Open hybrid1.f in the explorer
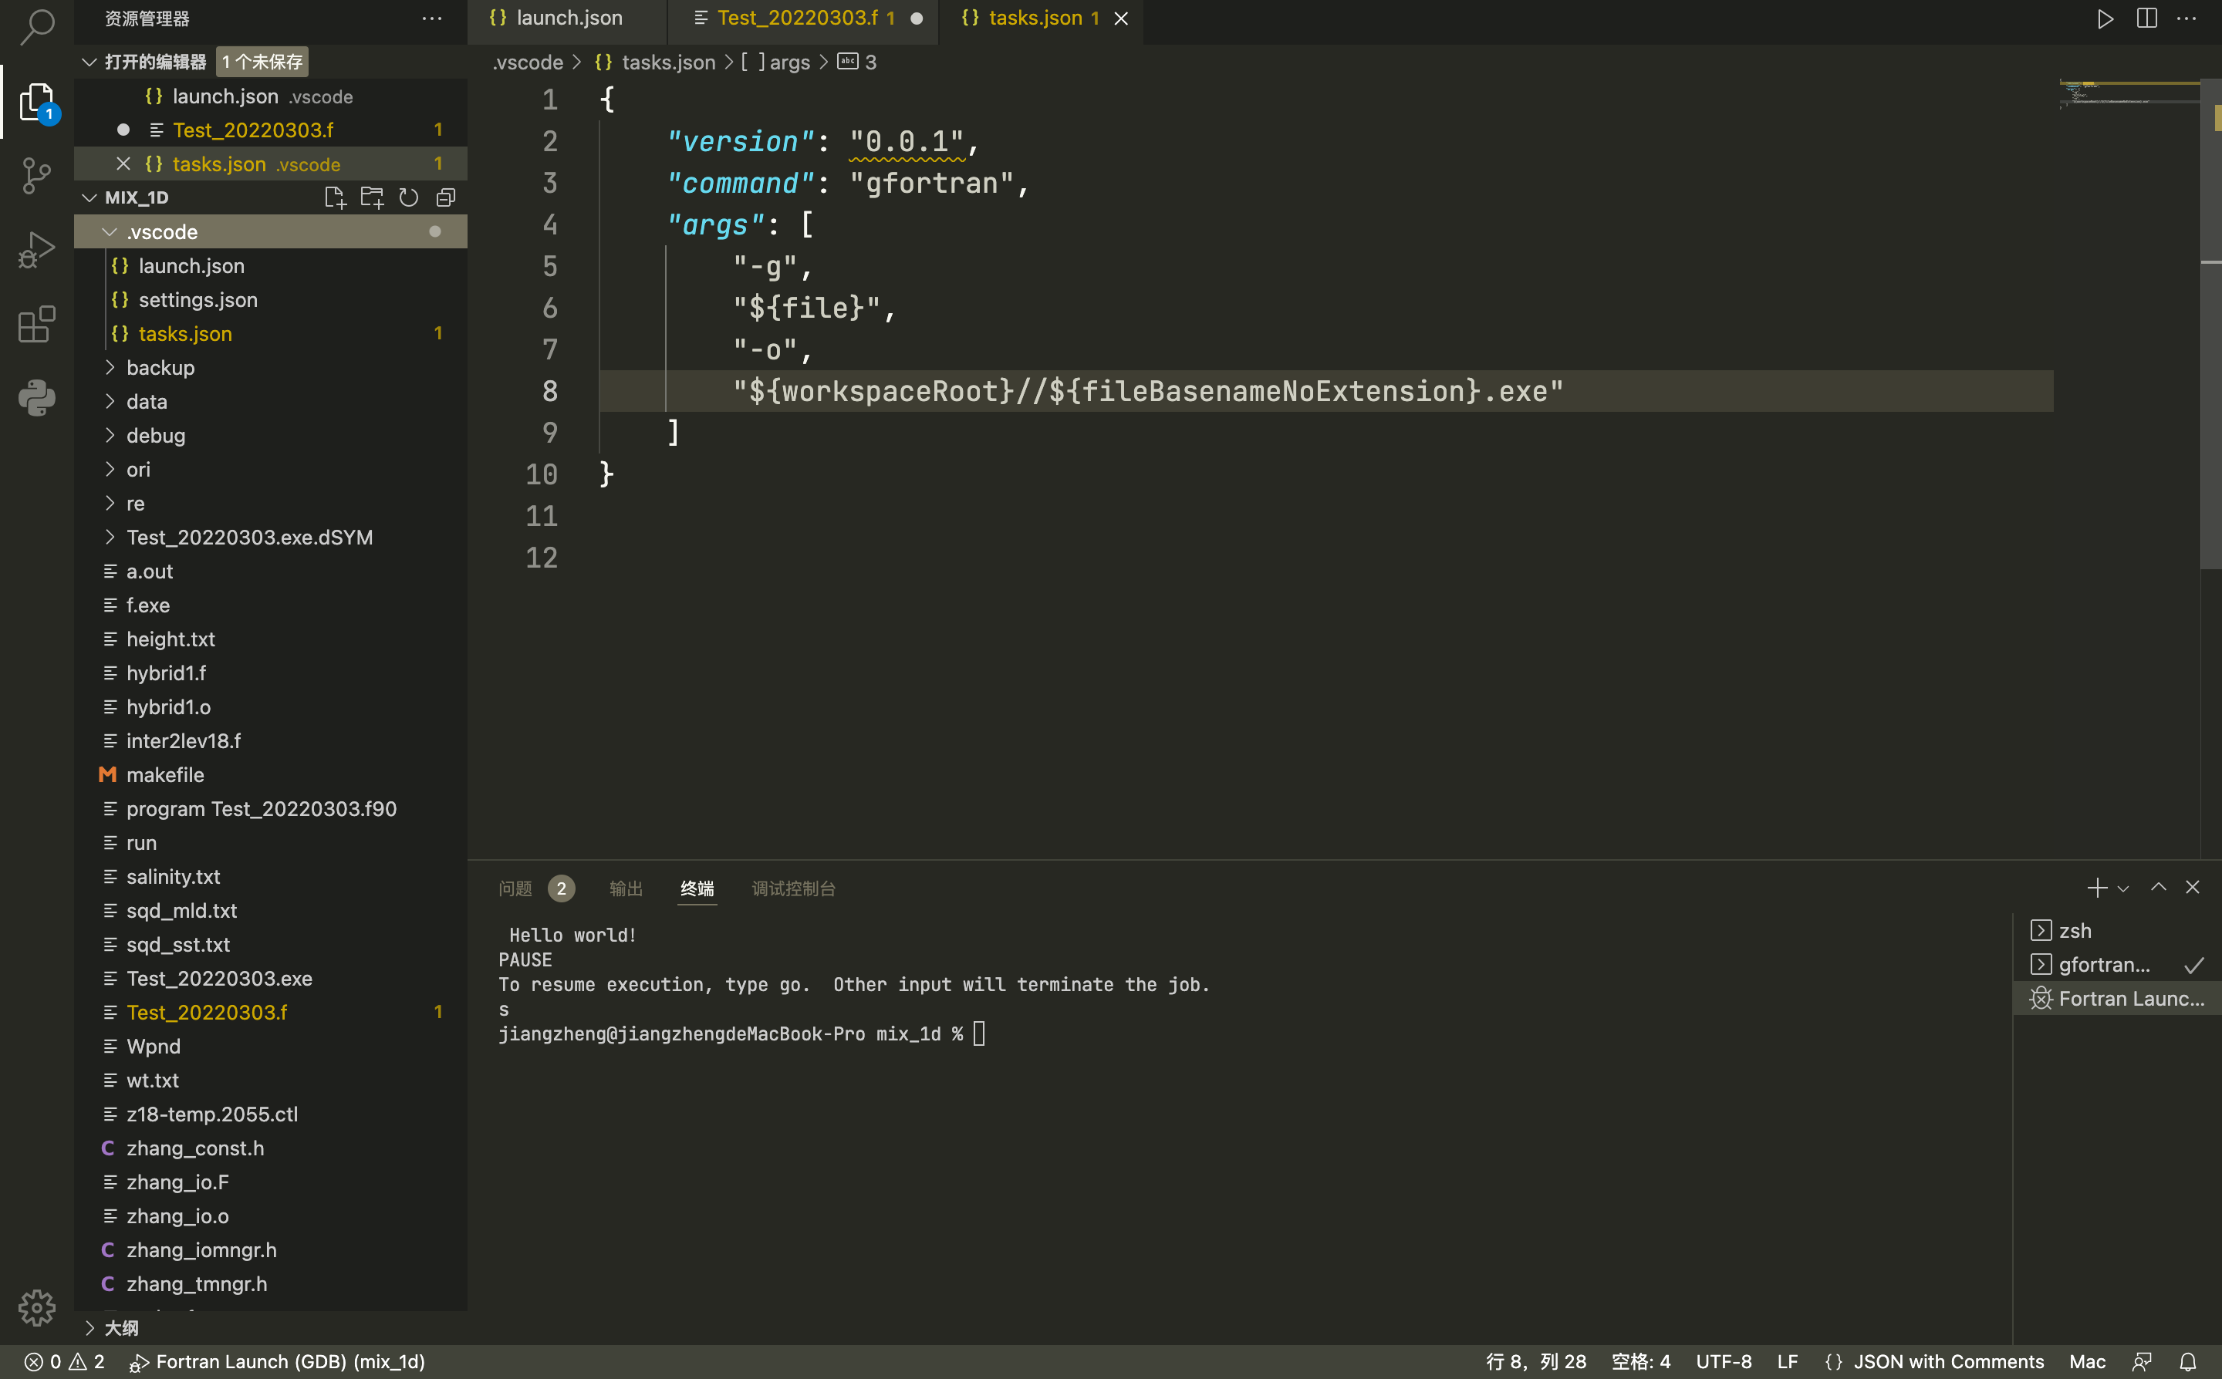 tap(270, 673)
